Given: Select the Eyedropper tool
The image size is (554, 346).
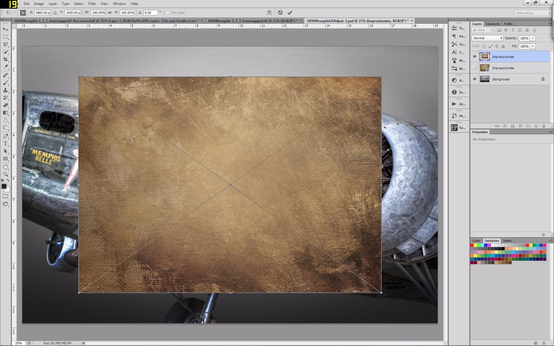Looking at the screenshot, I should click(5, 67).
